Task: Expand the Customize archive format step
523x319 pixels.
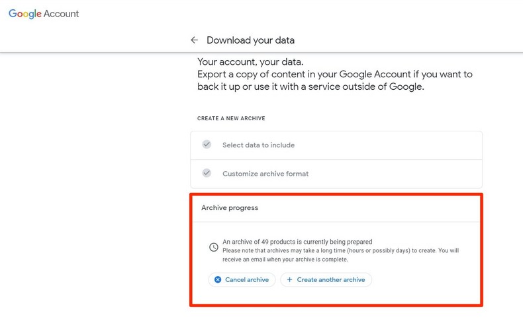Action: (x=265, y=174)
